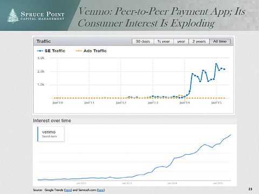259x194 pixels.
Task: Toggle the SE Traffic legend series
Action: (x=51, y=51)
